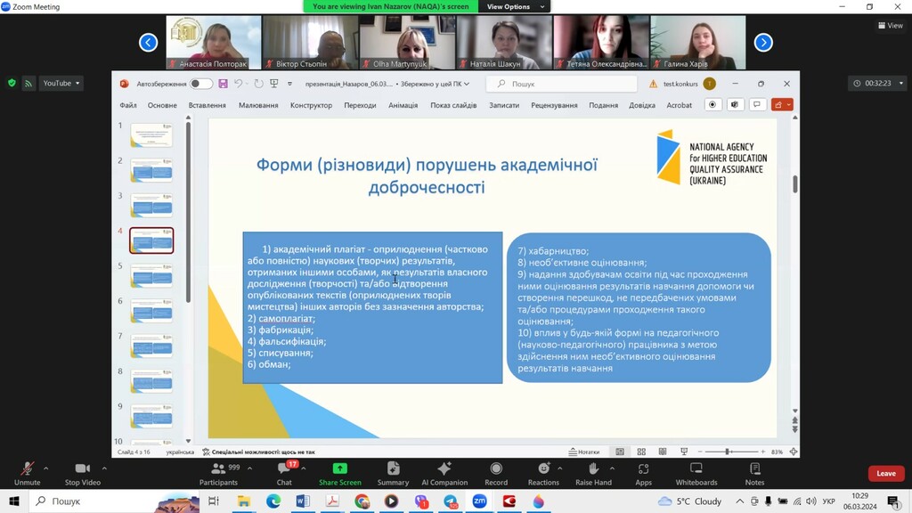Start recording with the Record icon
The width and height of the screenshot is (912, 513).
496,472
